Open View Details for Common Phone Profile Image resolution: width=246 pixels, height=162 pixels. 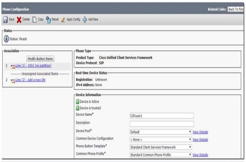[x=200, y=155]
